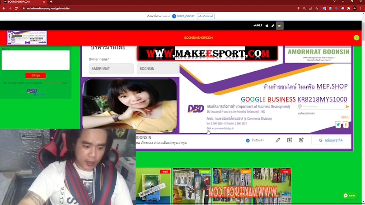Open the tab search chevron in title bar
The width and height of the screenshot is (365, 205).
coord(334,1)
